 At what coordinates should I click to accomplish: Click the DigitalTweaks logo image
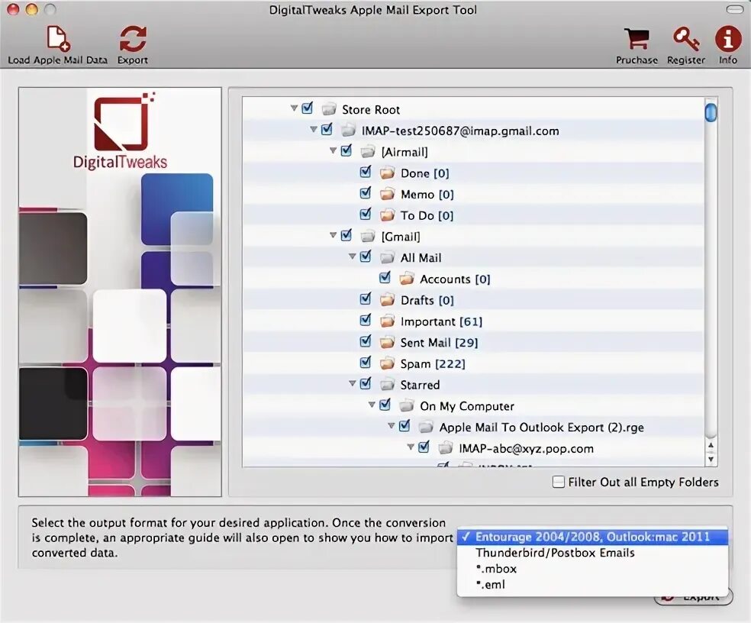pos(121,131)
